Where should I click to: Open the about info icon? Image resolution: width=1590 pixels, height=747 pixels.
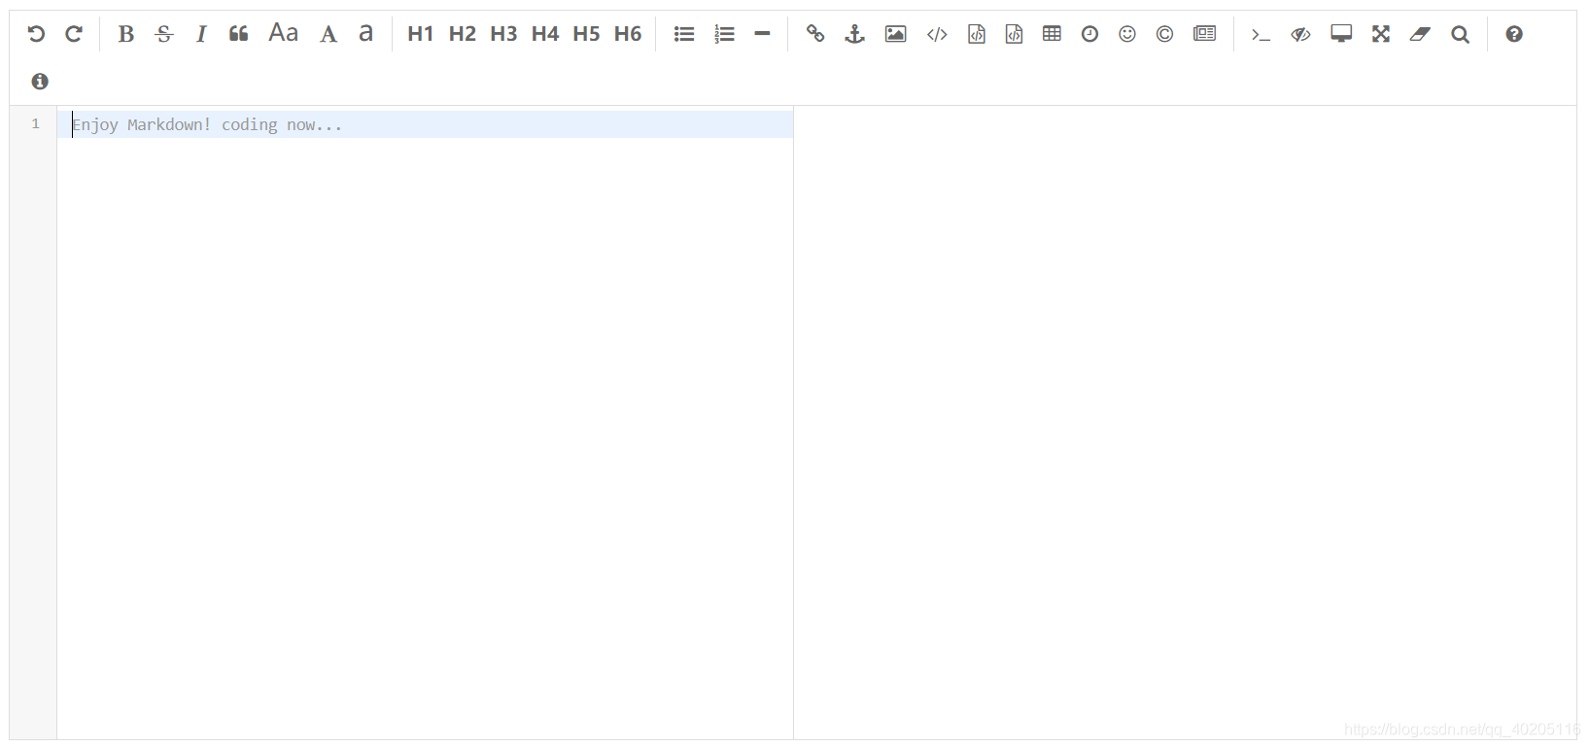tap(40, 82)
